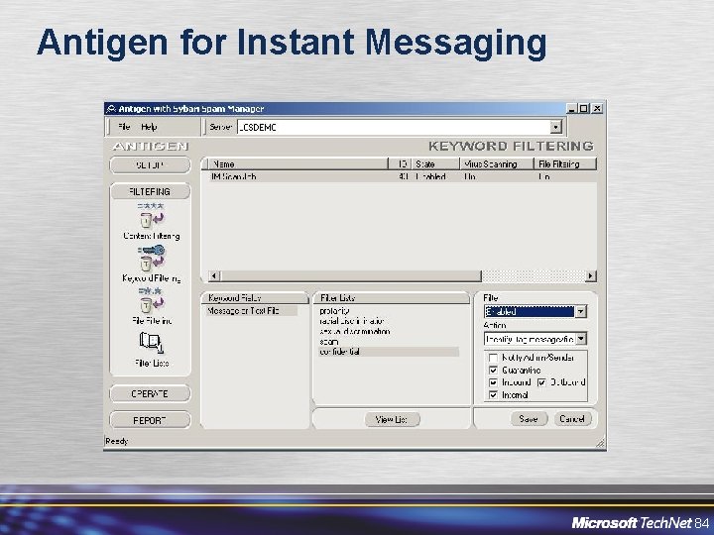Expand the Action dropdown arrow
714x535 pixels.
click(581, 339)
